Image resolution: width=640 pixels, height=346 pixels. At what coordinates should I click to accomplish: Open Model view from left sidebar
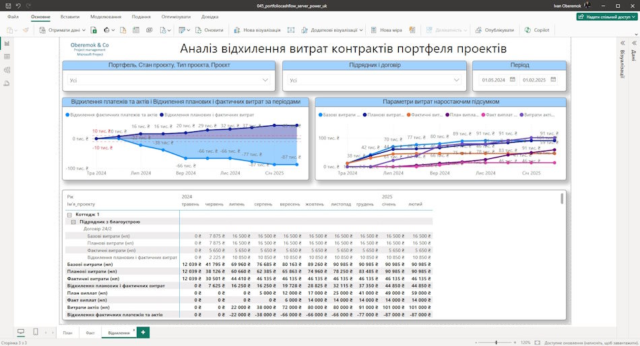[7, 70]
